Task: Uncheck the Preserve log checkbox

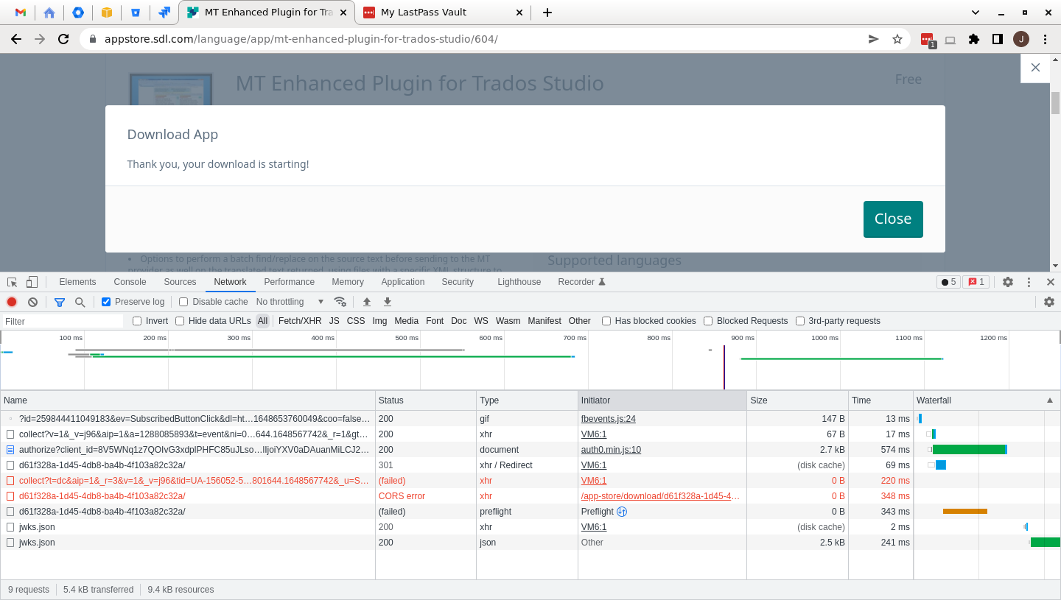Action: click(x=106, y=302)
